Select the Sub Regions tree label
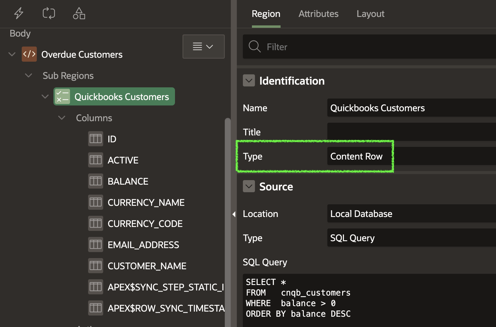This screenshot has height=327, width=496. (x=68, y=76)
